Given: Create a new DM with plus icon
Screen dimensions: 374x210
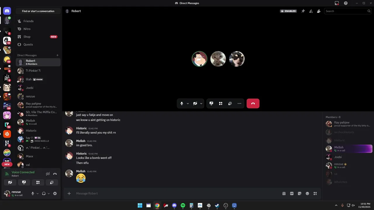Looking at the screenshot, I should click(x=57, y=55).
